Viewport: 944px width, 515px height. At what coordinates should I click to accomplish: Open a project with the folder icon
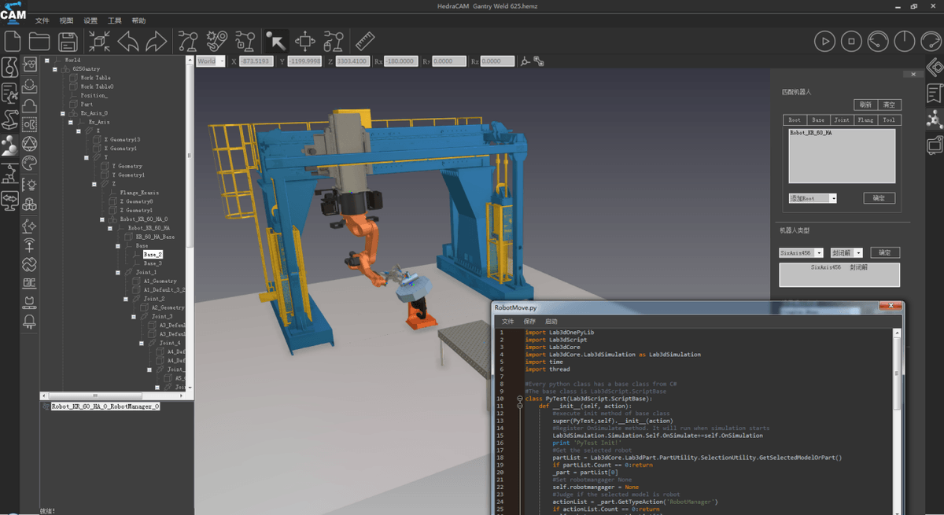[39, 40]
